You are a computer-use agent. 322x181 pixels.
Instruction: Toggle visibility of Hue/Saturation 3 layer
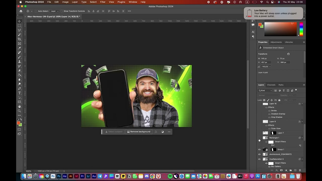259,159
